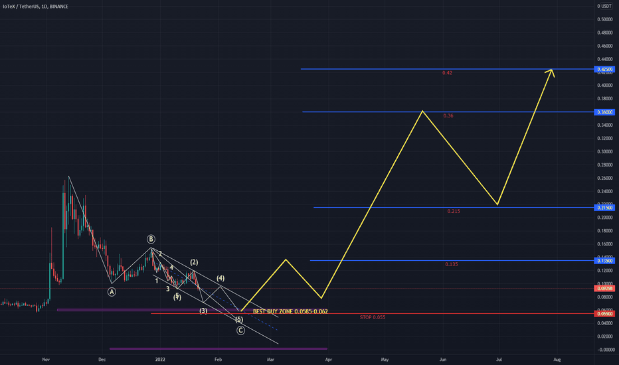Click the 0.46000 price axis value
The width and height of the screenshot is (619, 365).
pos(605,46)
